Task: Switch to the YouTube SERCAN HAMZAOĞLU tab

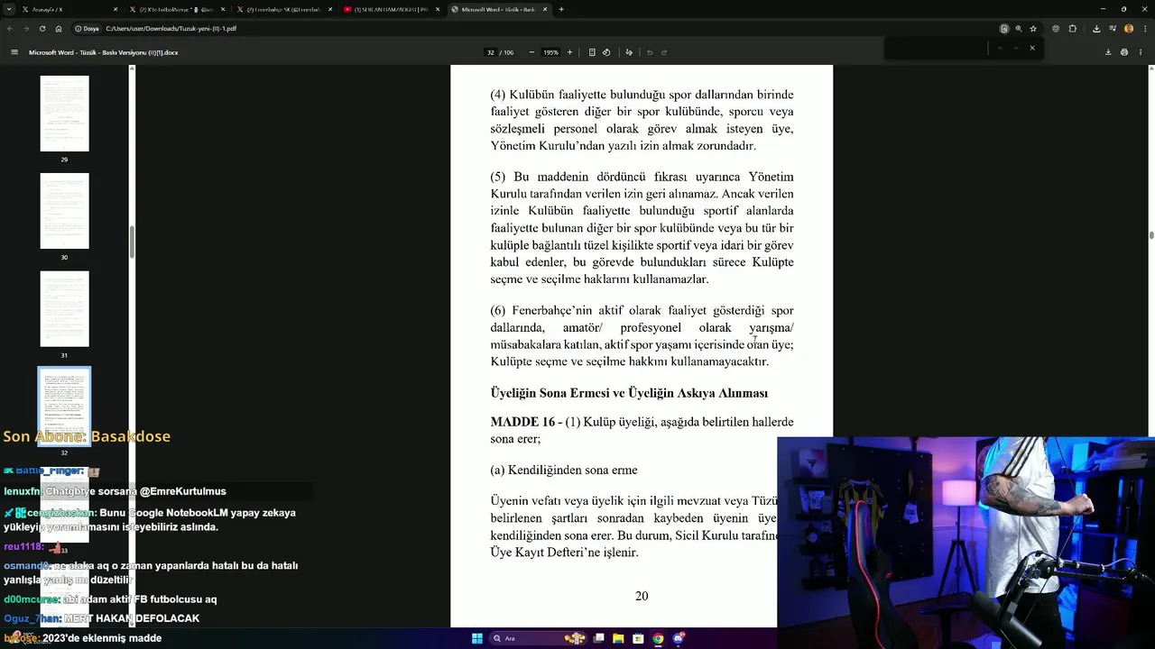Action: tap(392, 9)
